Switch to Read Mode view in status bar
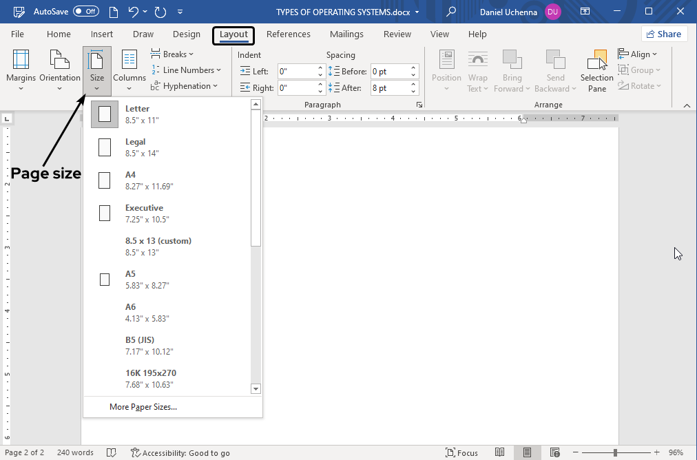The height and width of the screenshot is (460, 697). 500,452
